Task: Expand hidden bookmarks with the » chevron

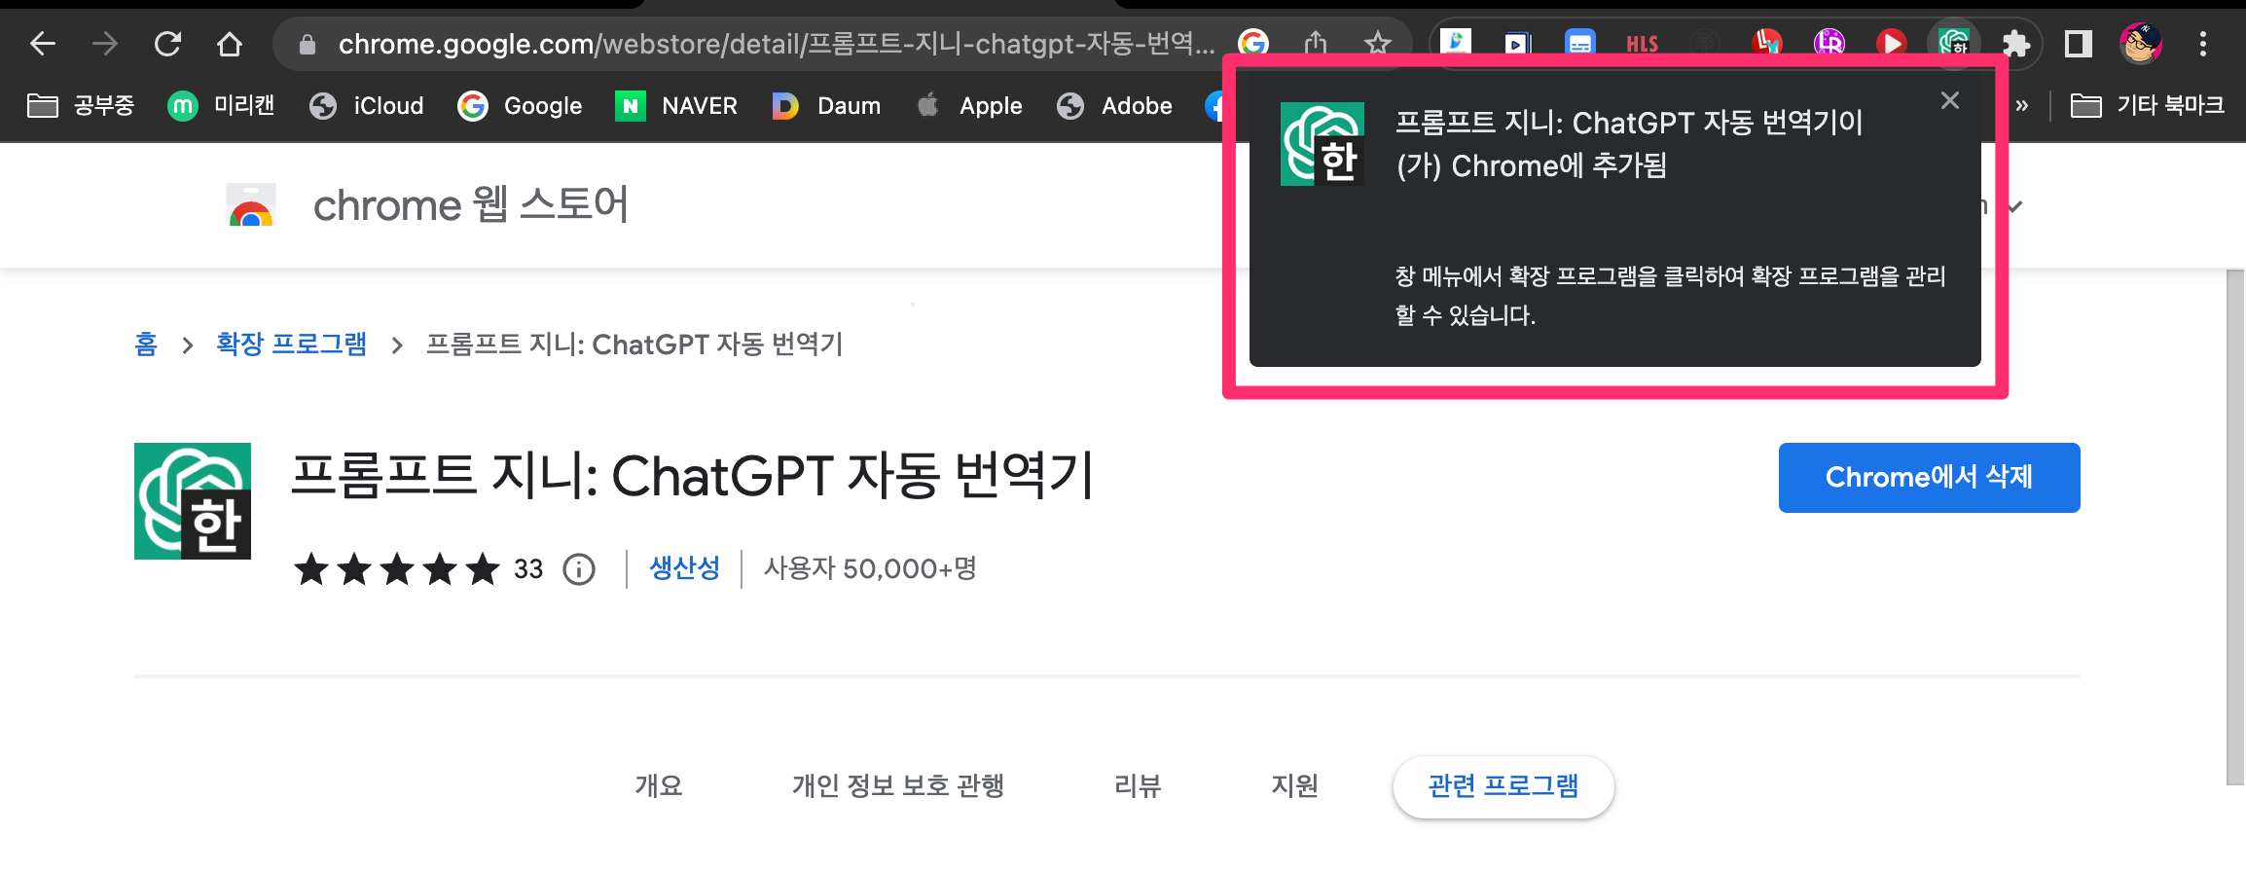Action: coord(2022,105)
